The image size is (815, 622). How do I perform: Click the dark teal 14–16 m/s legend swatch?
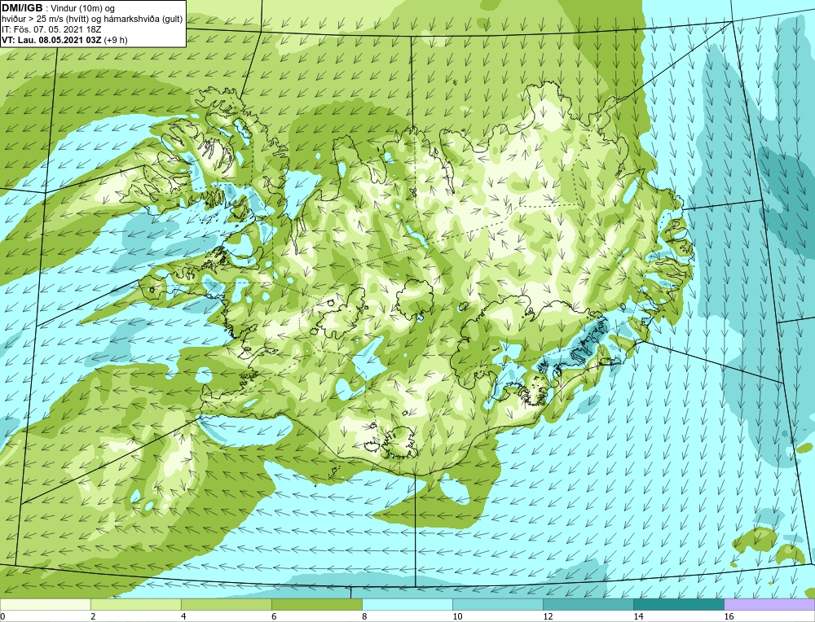(x=678, y=604)
